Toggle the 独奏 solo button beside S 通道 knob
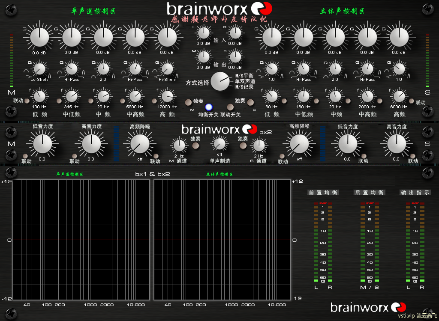The width and height of the screenshot is (439, 321). point(243,146)
